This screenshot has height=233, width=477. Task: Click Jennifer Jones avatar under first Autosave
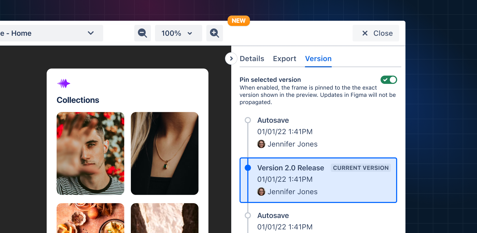pyautogui.click(x=261, y=144)
